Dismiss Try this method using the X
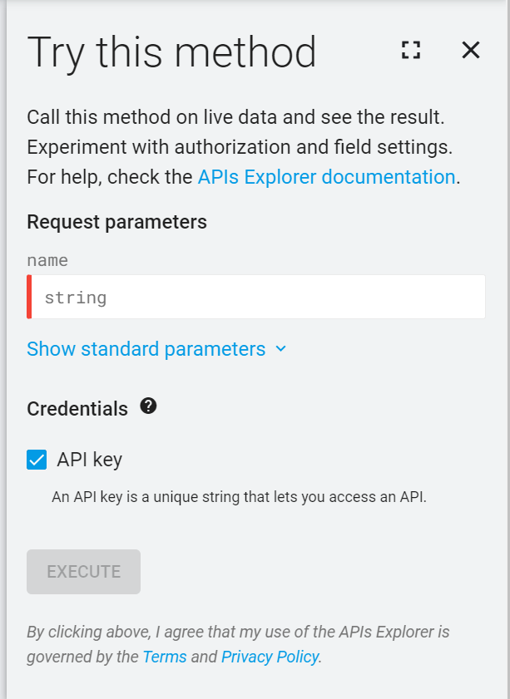Viewport: 510px width, 699px height. pos(471,50)
